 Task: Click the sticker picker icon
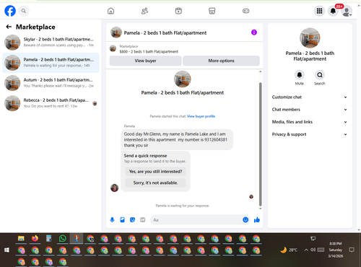point(132,219)
